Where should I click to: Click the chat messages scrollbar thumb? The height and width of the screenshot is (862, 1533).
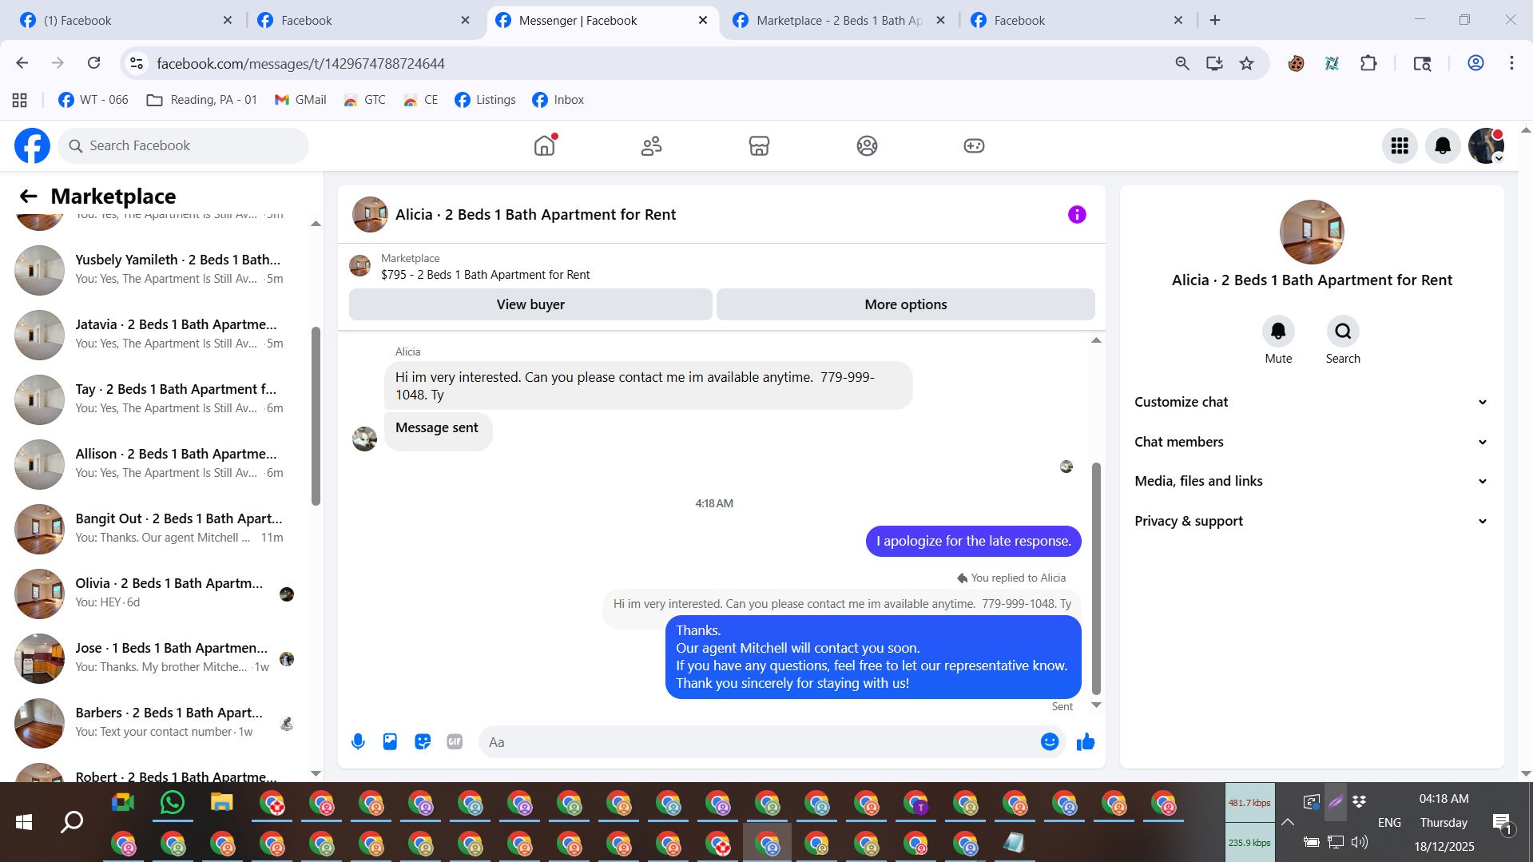[1096, 578]
